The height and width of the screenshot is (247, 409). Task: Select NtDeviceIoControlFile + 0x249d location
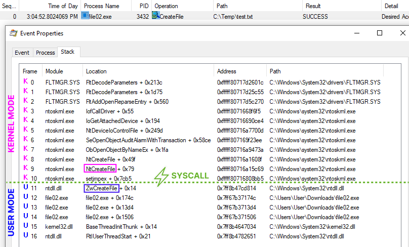pos(125,131)
